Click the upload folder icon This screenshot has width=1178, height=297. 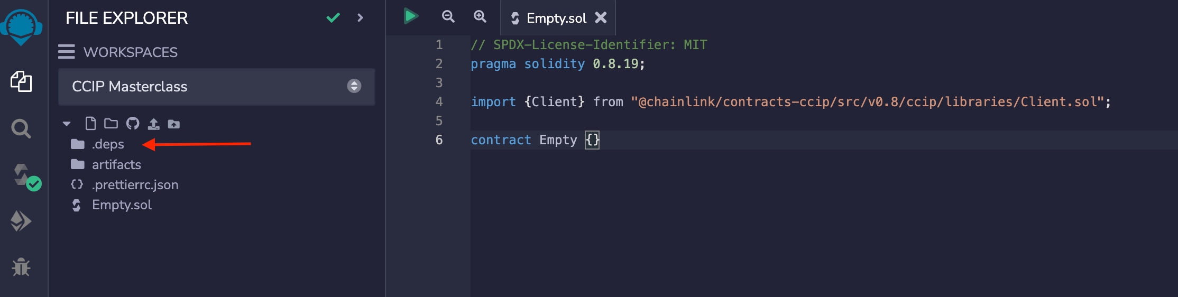(x=174, y=124)
